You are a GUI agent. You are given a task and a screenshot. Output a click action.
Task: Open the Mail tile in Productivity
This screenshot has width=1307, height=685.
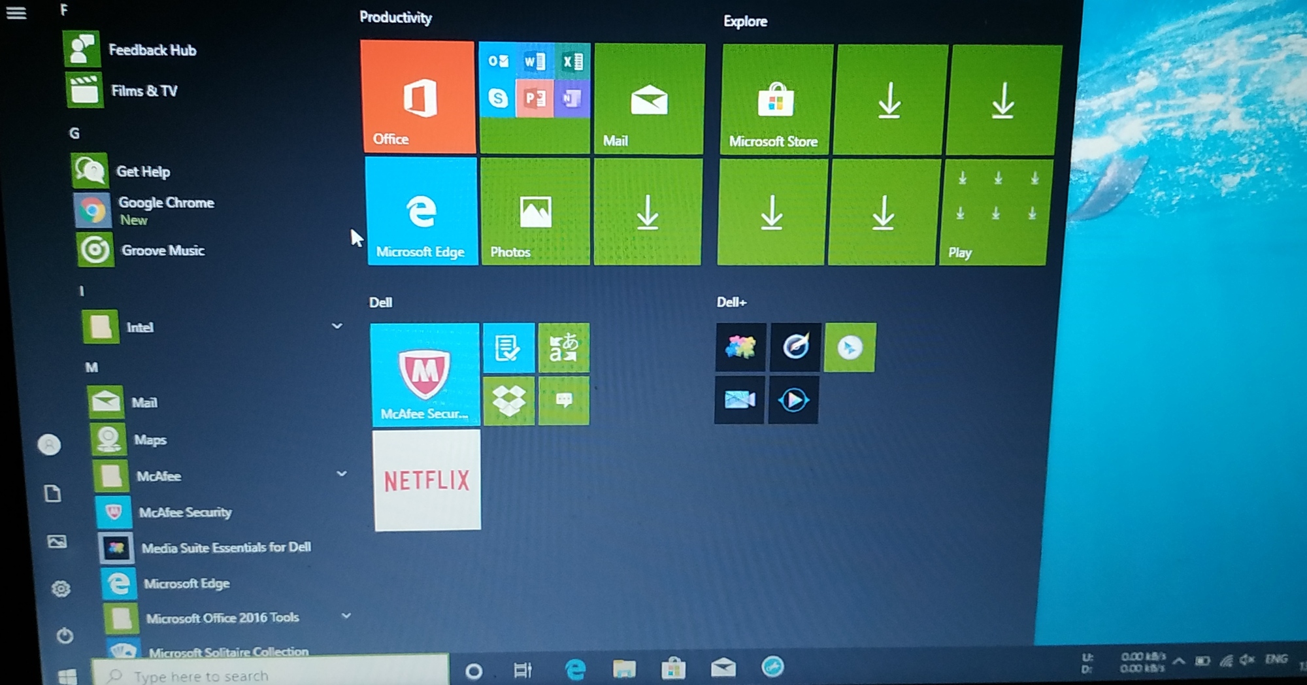point(649,99)
